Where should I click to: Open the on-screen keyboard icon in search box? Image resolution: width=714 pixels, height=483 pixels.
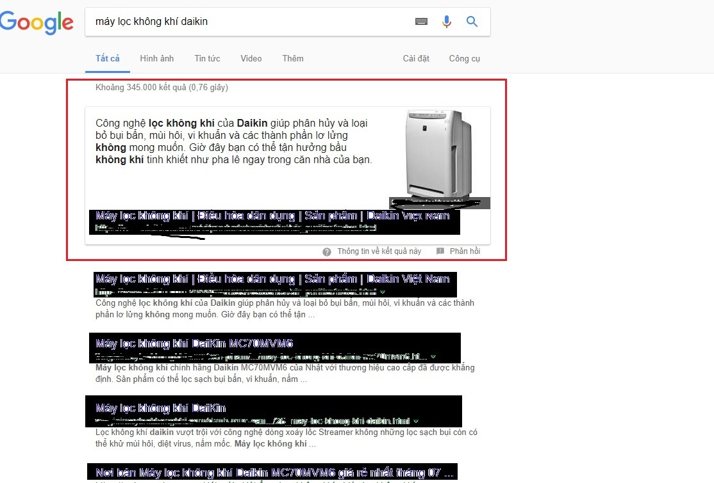[421, 21]
